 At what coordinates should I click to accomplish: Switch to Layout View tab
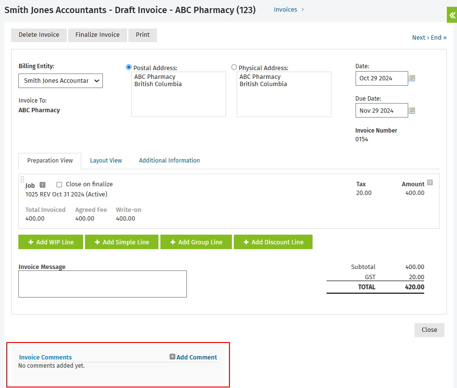(x=106, y=161)
